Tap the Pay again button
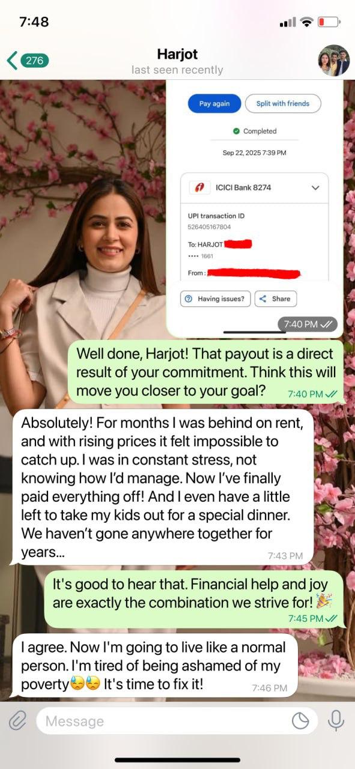This screenshot has width=355, height=769. [214, 103]
